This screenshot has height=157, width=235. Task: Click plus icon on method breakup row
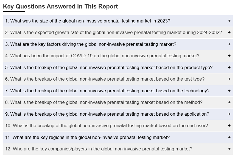(x=229, y=102)
